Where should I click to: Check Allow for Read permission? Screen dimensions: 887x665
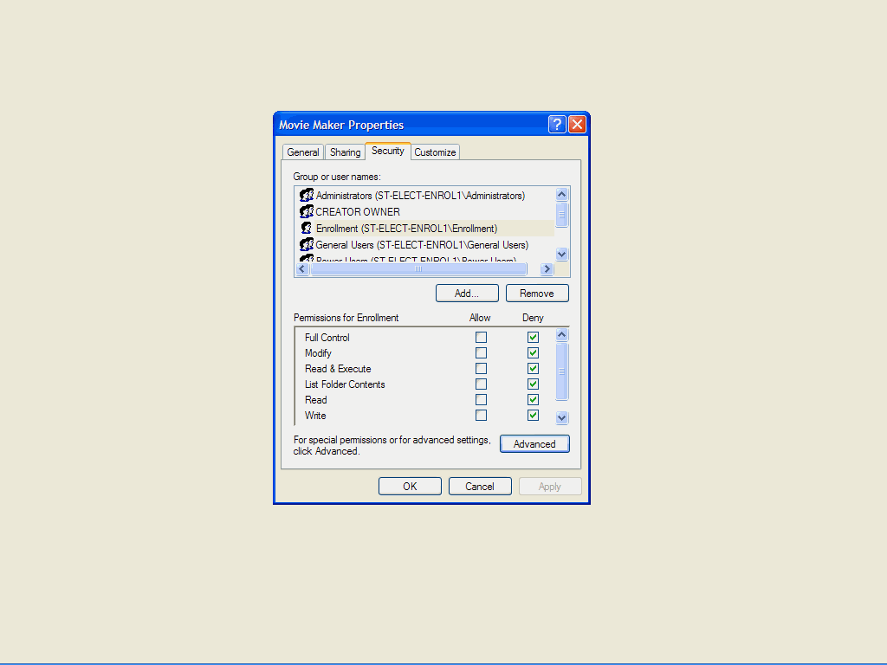pos(481,400)
